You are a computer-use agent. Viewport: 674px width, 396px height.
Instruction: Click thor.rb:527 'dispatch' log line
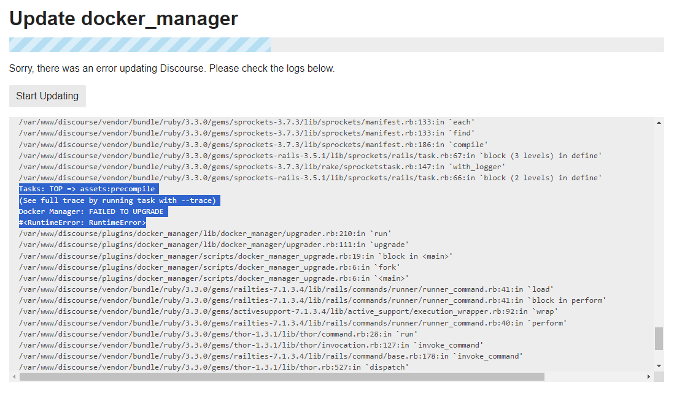(x=214, y=368)
